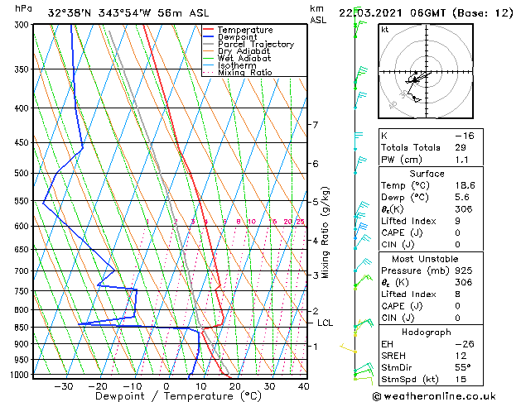This screenshot has width=521, height=402.
Task: Click the center of the hodograph plot
Action: tap(427, 71)
